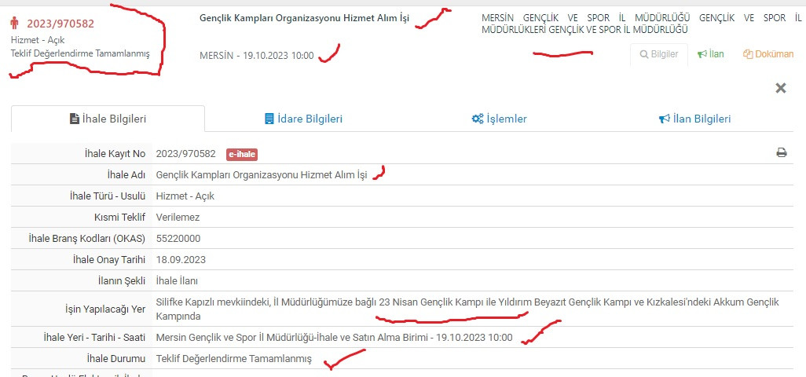This screenshot has height=377, width=806.
Task: Click the header title Gençlik Kampları Organizasyonu
Action: pyautogui.click(x=304, y=19)
